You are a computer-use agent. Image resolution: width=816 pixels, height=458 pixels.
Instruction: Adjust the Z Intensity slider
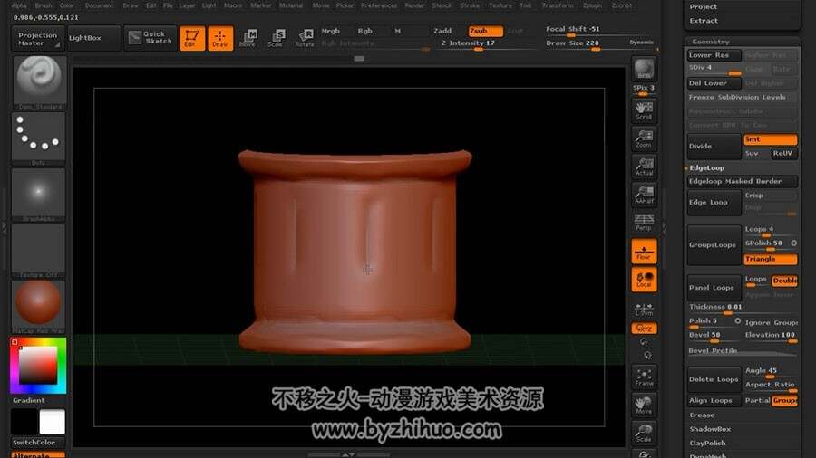[x=486, y=44]
